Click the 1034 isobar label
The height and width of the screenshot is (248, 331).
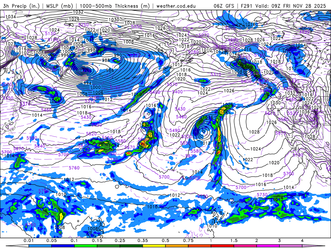(x=11, y=17)
